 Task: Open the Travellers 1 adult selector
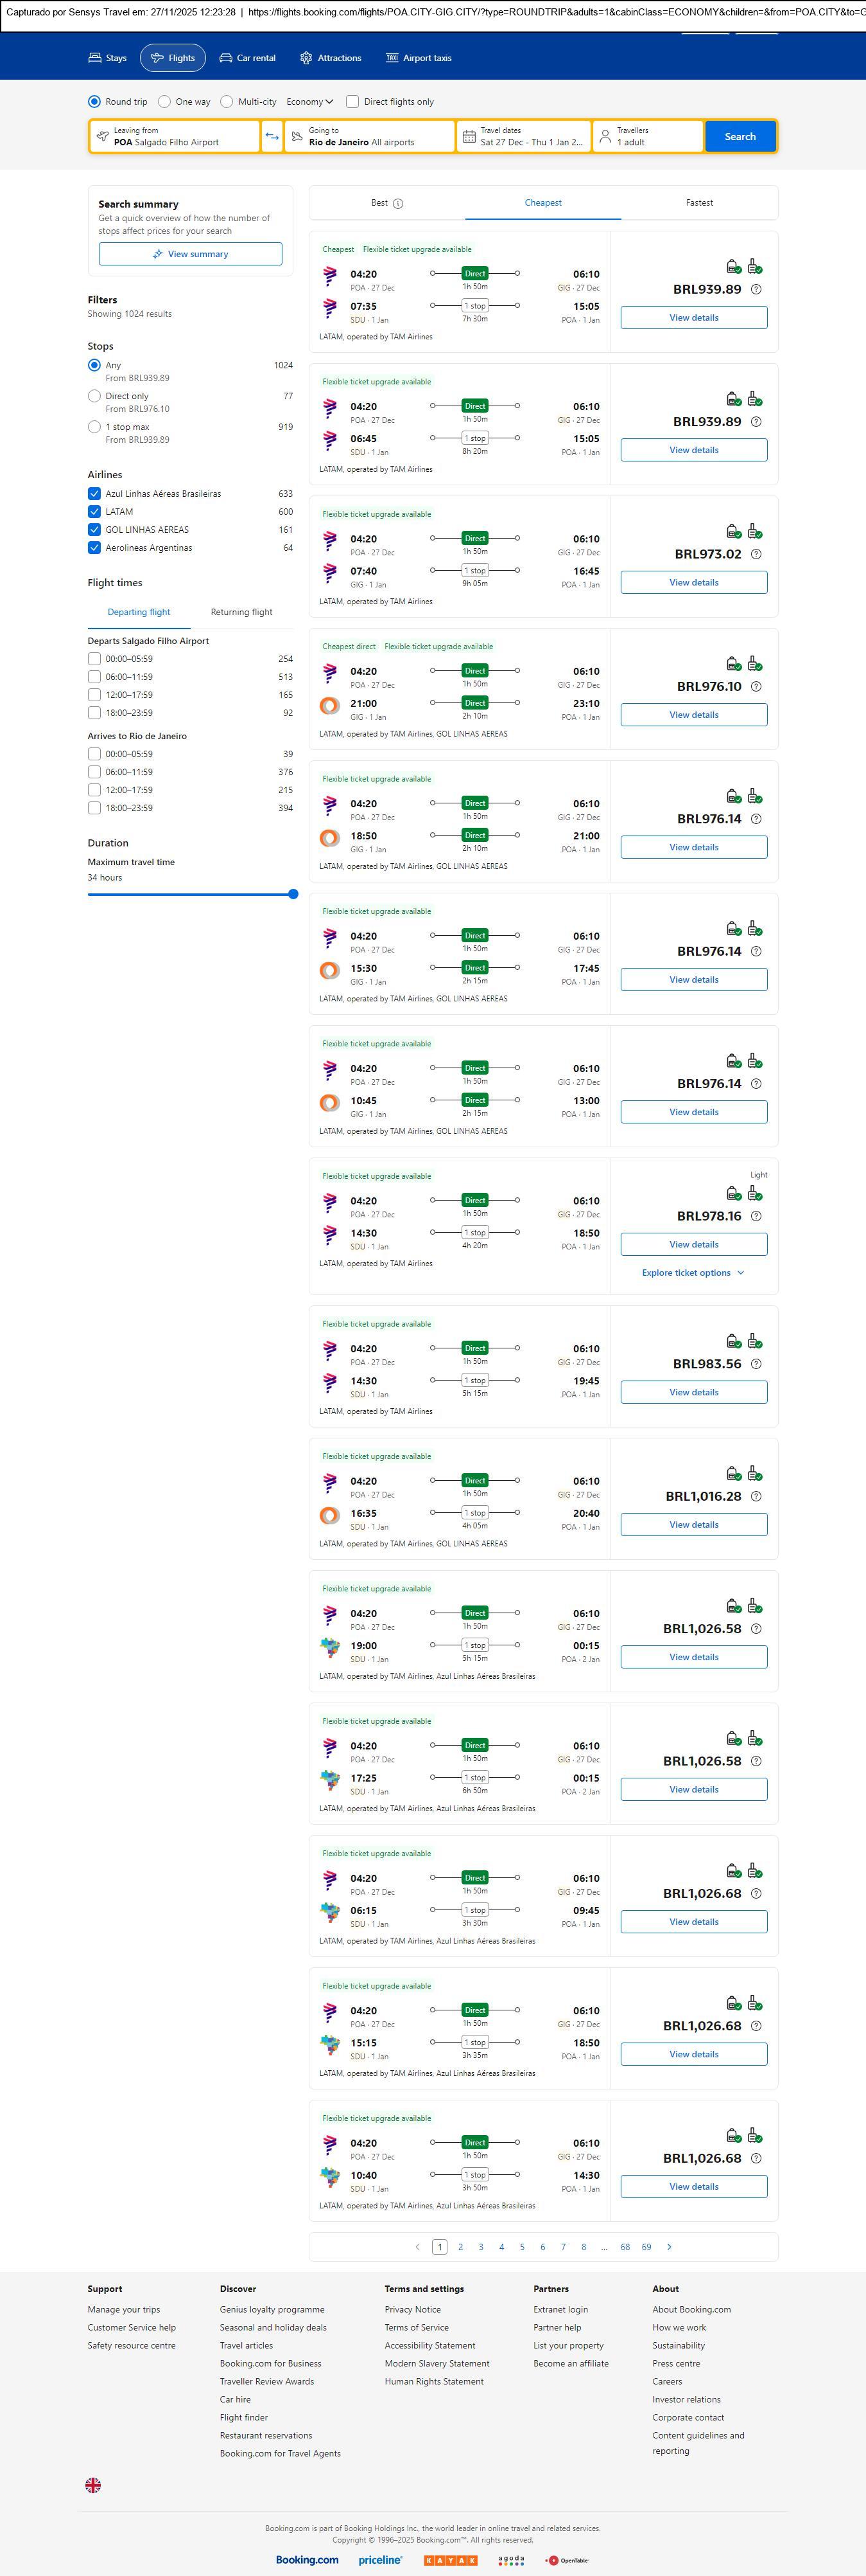[x=647, y=136]
